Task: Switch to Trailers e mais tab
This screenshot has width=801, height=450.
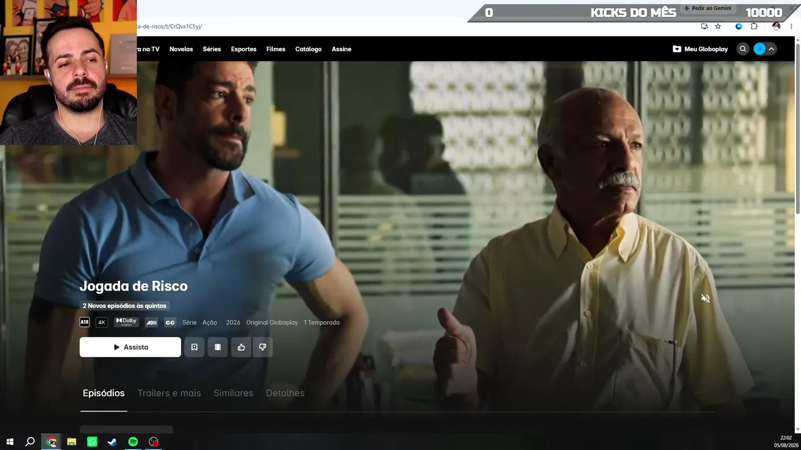Action: tap(169, 393)
